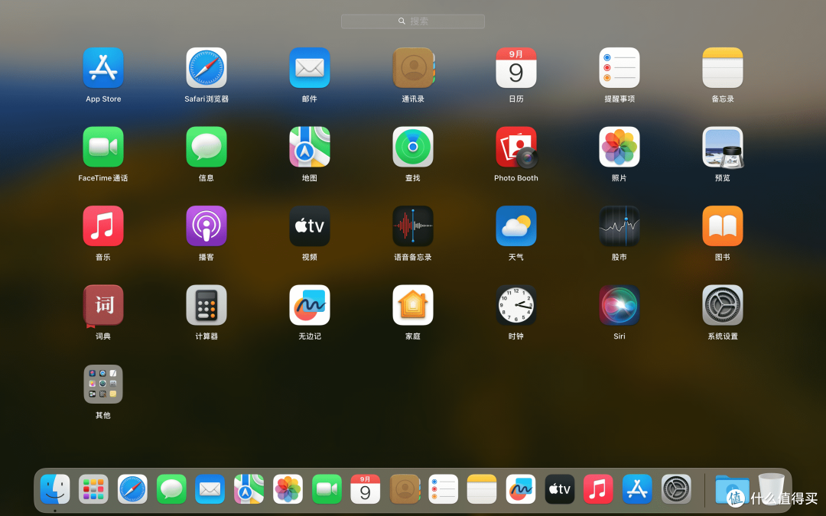Open App Store from Launchpad grid

click(103, 68)
